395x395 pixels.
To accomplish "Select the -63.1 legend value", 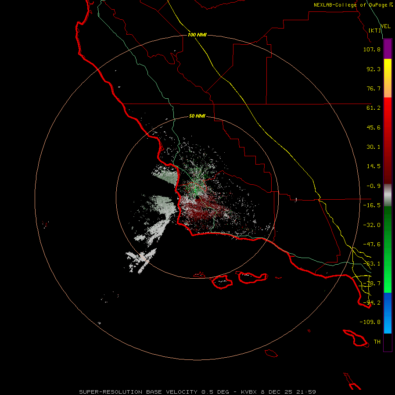I will pyautogui.click(x=372, y=264).
